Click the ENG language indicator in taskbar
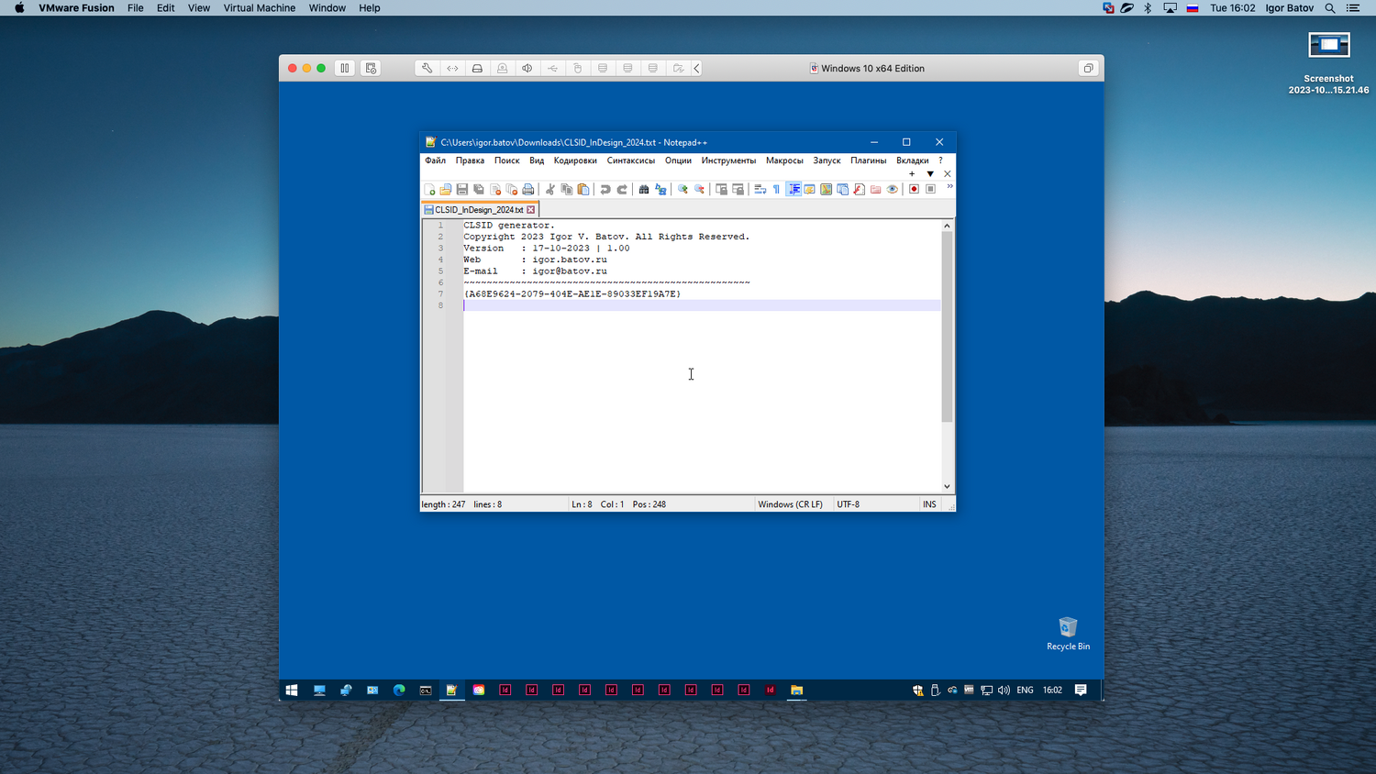1376x774 pixels. coord(1025,690)
